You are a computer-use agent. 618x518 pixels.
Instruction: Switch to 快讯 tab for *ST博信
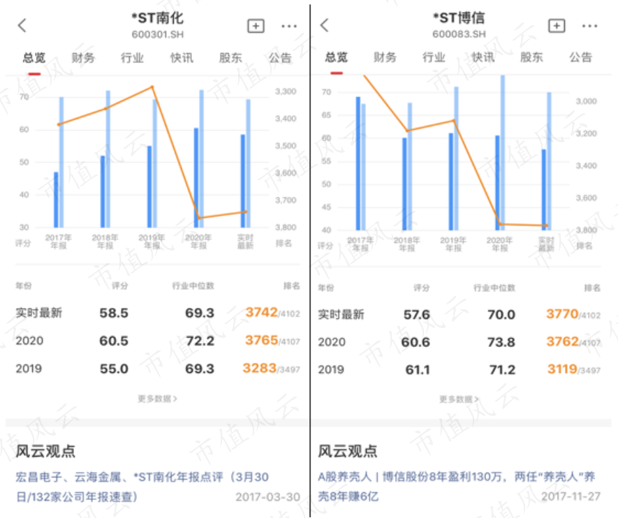tap(483, 57)
